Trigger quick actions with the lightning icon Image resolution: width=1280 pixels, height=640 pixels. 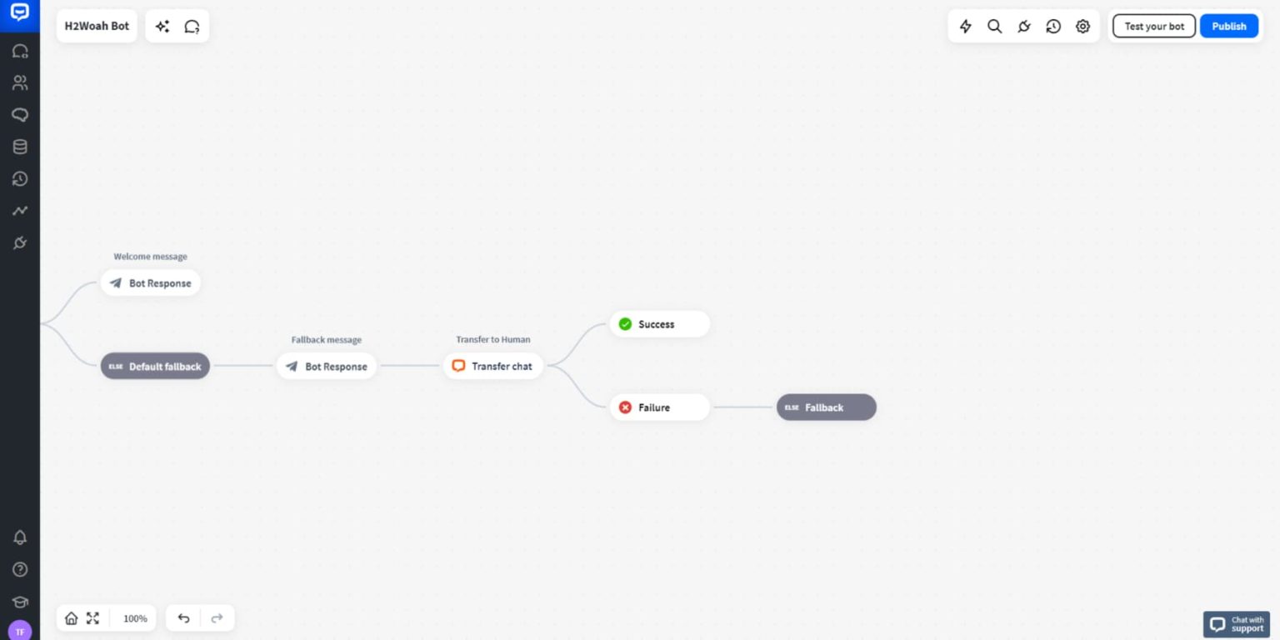coord(965,26)
